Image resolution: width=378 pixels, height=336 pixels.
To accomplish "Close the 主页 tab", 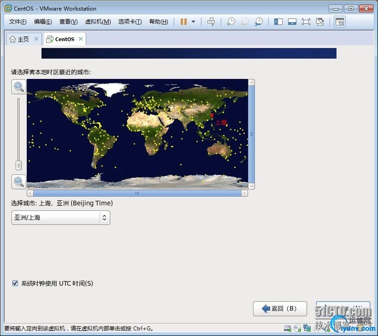I will (36, 39).
